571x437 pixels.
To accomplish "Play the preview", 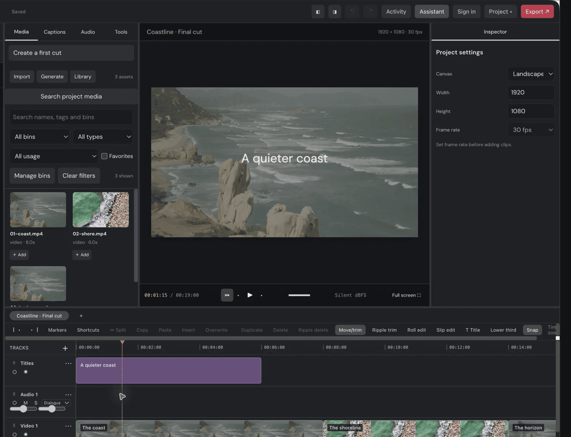I will (x=250, y=295).
